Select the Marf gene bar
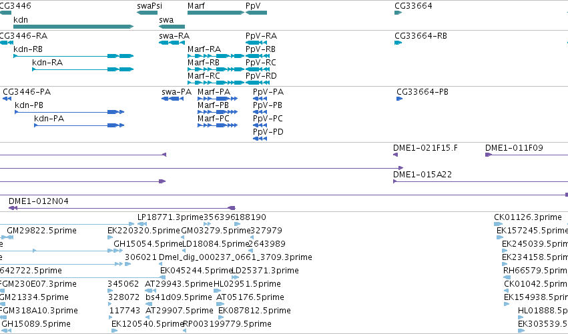Viewport: 568px width, 334px height. (x=216, y=13)
